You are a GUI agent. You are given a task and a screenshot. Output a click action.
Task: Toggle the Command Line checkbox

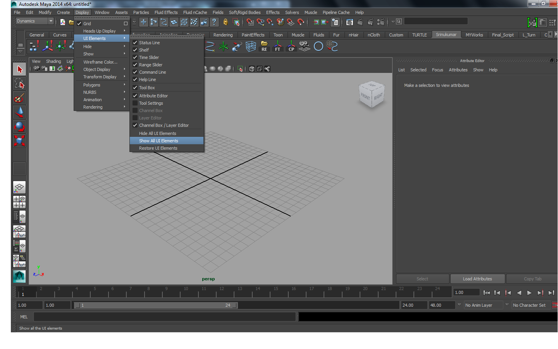[x=135, y=72]
